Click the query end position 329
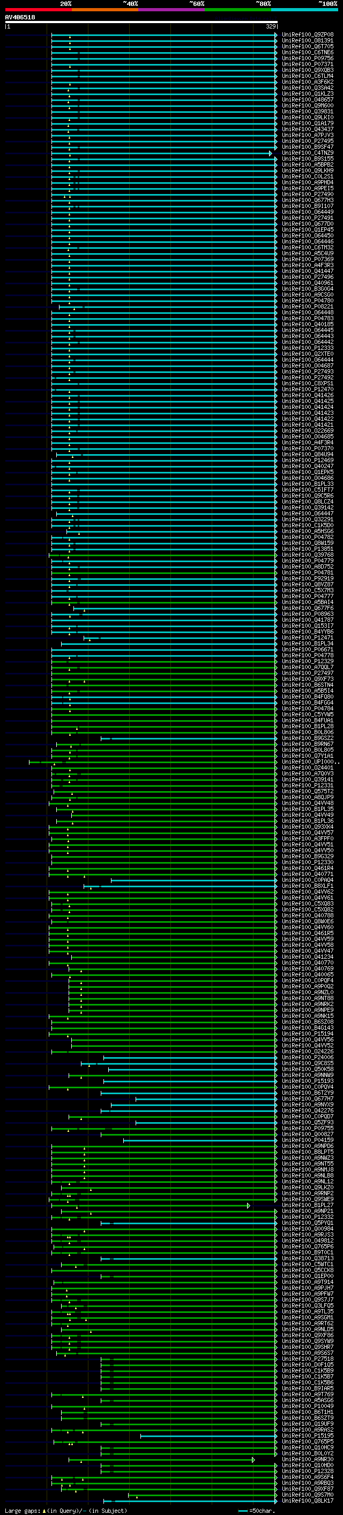 [x=271, y=26]
